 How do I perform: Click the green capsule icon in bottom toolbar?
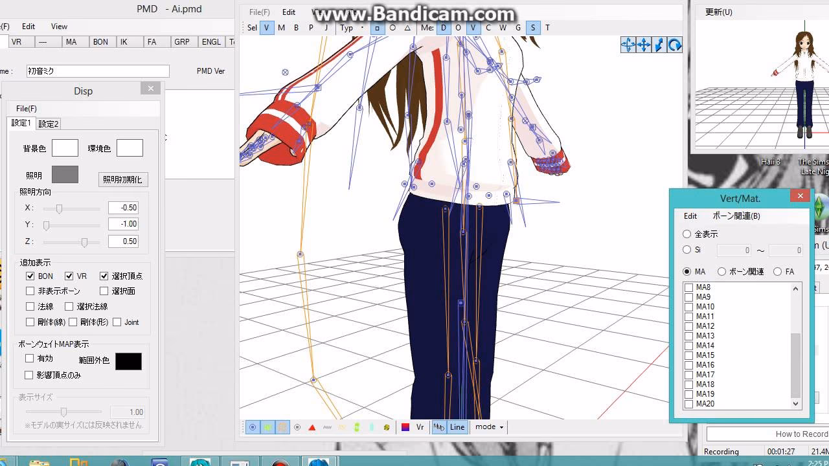pos(357,427)
